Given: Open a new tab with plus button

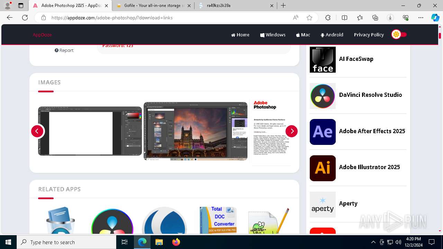Looking at the screenshot, I should tap(283, 6).
